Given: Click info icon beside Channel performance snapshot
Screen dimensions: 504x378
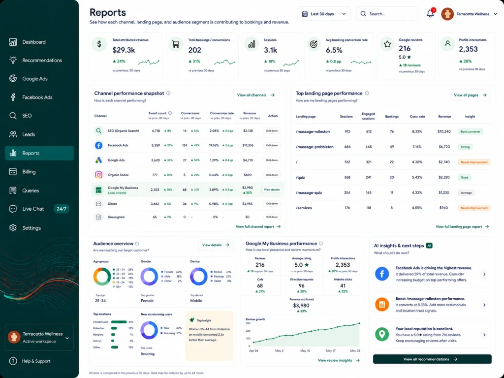Looking at the screenshot, I should point(168,93).
